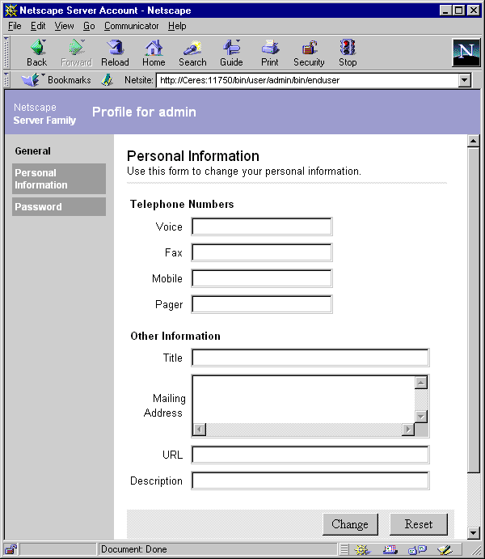Click the Netscape N logo

point(466,53)
